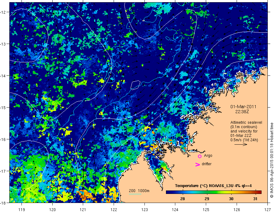This screenshot has height=212, width=274.
Task: Click the 'drifter' legend label
Action: pos(206,164)
